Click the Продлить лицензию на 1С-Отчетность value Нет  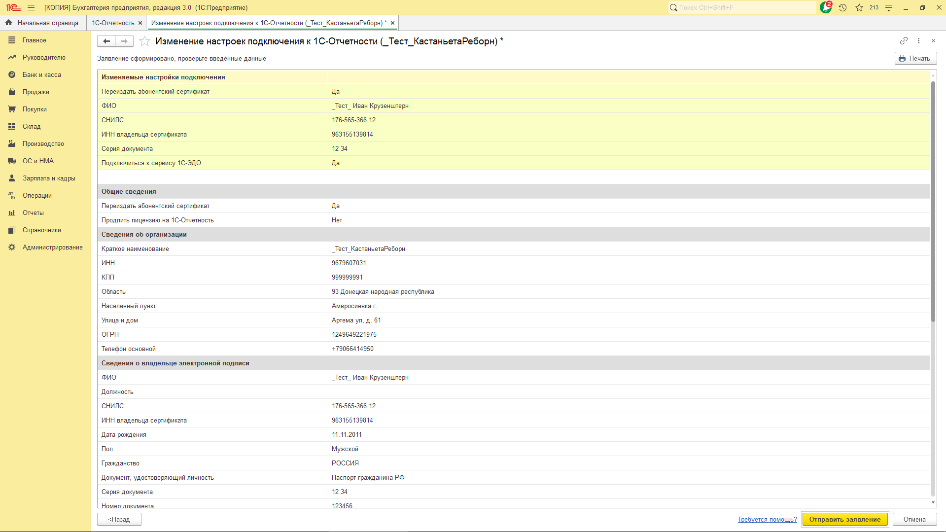tap(337, 220)
